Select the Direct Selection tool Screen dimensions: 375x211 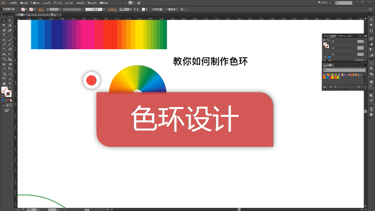(x=10, y=21)
